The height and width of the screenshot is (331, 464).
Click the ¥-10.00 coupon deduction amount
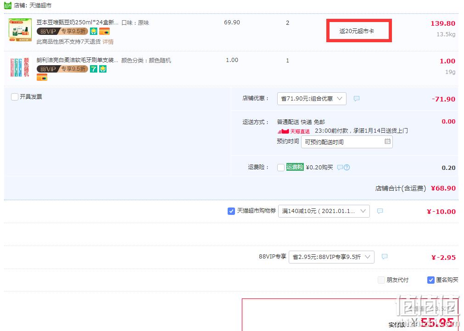441,212
